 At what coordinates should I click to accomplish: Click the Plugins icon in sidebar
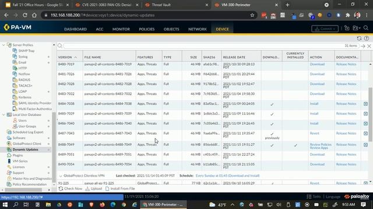[x=9, y=155]
